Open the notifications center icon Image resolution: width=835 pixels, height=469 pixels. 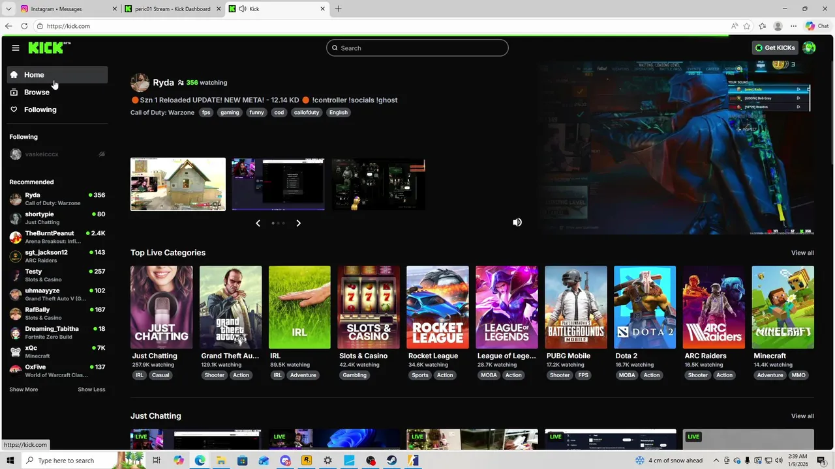(821, 461)
